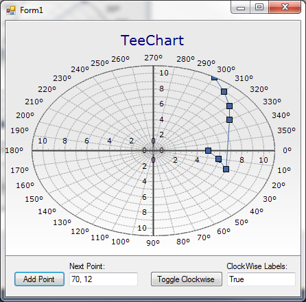This screenshot has height=302, width=306.
Task: Toggle Clockwise labels with the button
Action: pos(186,279)
